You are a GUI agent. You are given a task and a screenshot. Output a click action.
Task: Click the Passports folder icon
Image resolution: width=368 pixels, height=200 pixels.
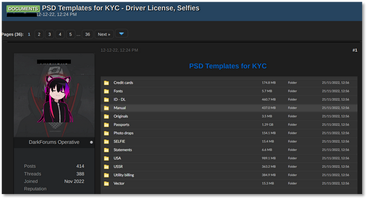107,125
